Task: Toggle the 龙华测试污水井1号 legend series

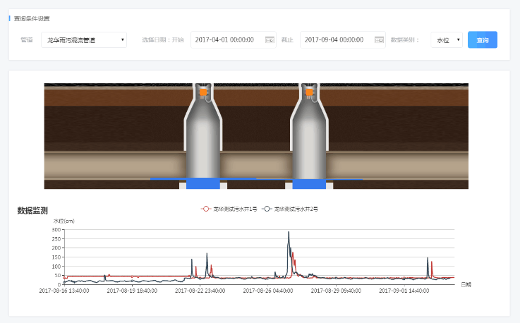Action: click(229, 209)
